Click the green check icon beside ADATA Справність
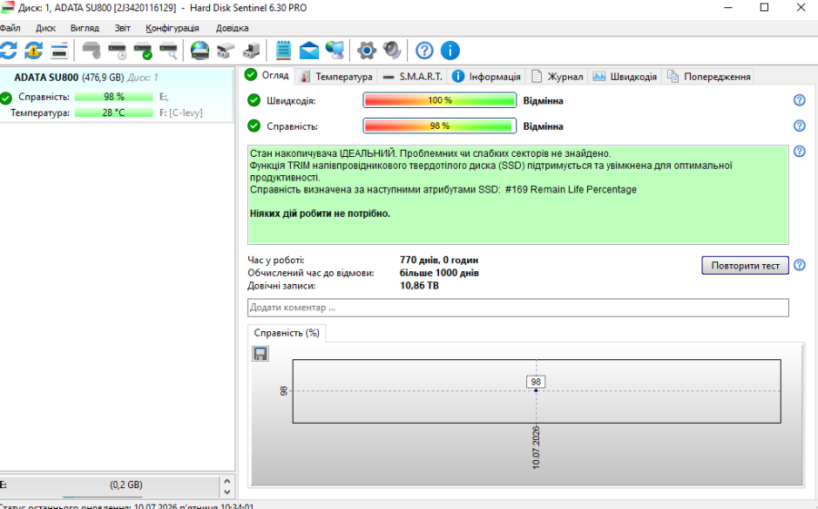This screenshot has width=818, height=509. 5,97
